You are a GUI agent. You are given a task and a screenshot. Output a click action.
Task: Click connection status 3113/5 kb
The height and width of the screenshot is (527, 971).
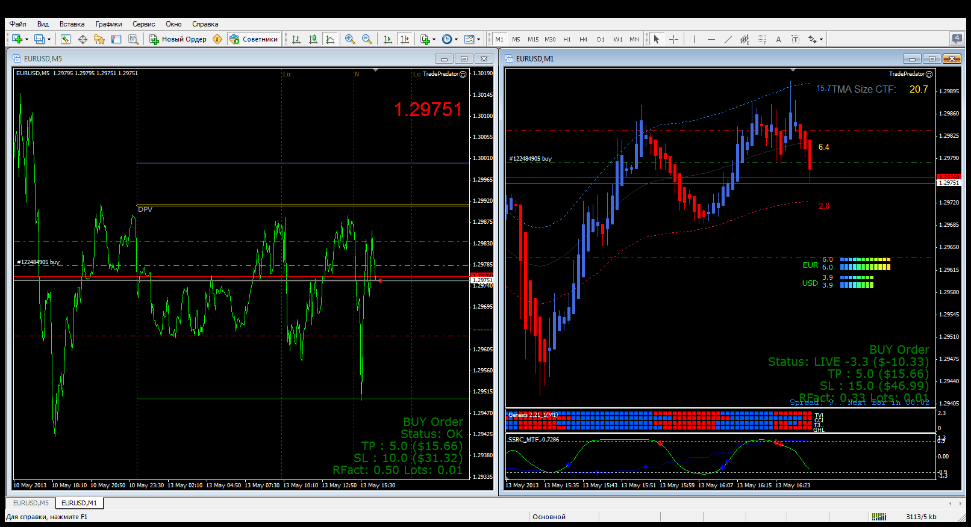921,517
